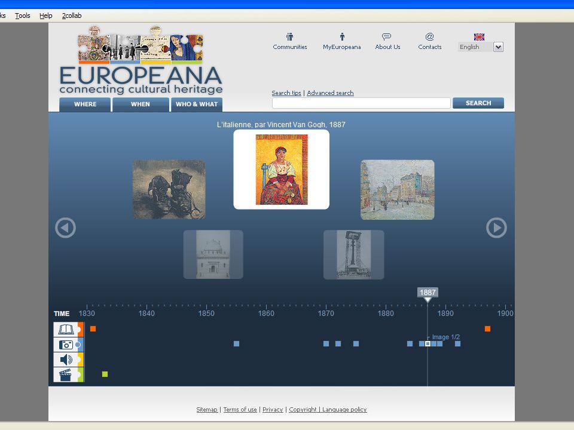574x430 pixels.
Task: Select the pair of shoes painting thumbnail
Action: [169, 189]
